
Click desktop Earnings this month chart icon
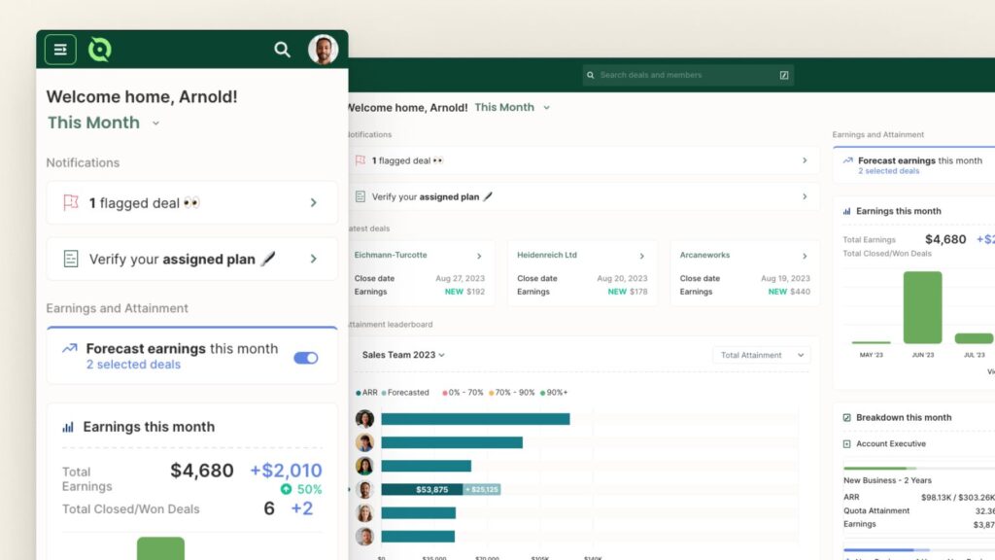tap(846, 211)
